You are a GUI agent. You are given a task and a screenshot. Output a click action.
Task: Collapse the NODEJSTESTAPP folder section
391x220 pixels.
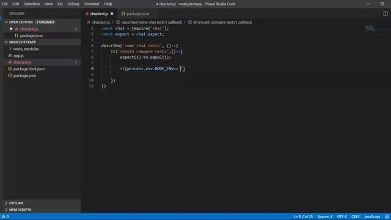(6, 42)
